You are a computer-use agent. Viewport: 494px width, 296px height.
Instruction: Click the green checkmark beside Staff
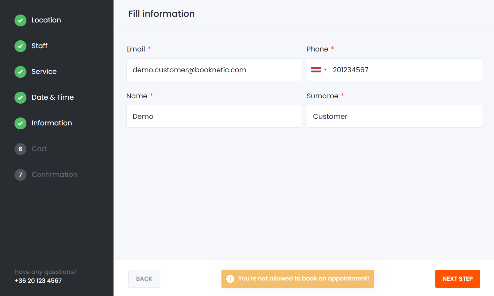(x=20, y=46)
